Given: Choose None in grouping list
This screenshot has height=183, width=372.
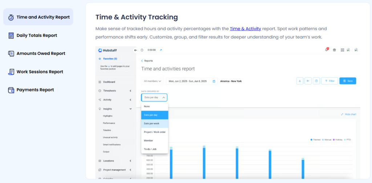Looking at the screenshot, I should click(x=155, y=106).
